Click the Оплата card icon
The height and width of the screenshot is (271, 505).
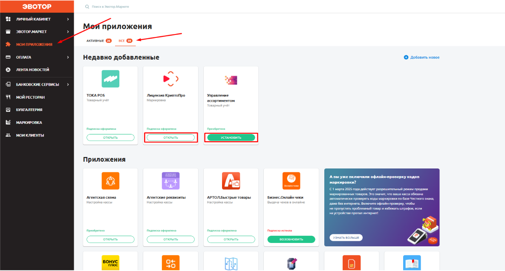point(9,57)
